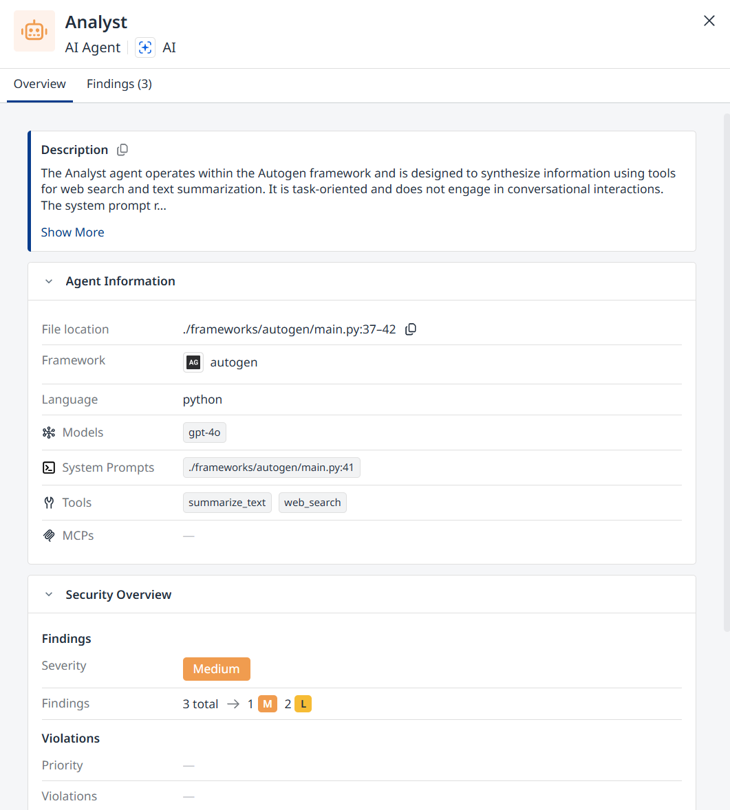Open the web_search tool chip
This screenshot has height=810, width=730.
click(312, 503)
